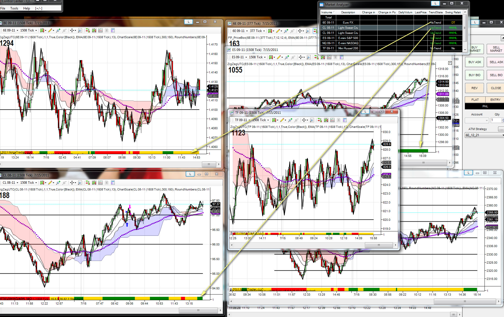Expand the 6E 09-11 instrument dropdown in 1508 Tick chart
Screen dimensions: 504x317
pos(11,30)
